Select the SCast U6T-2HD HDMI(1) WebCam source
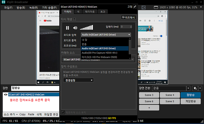Viewport: 204px width, 124px height. coord(34,95)
